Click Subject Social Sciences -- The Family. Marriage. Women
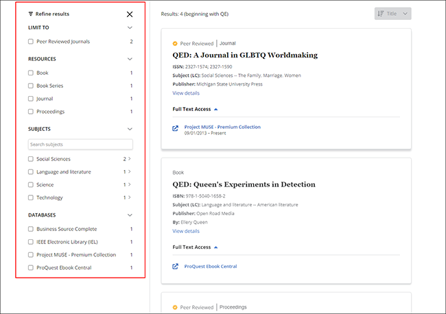The height and width of the screenshot is (314, 446). 237,75
